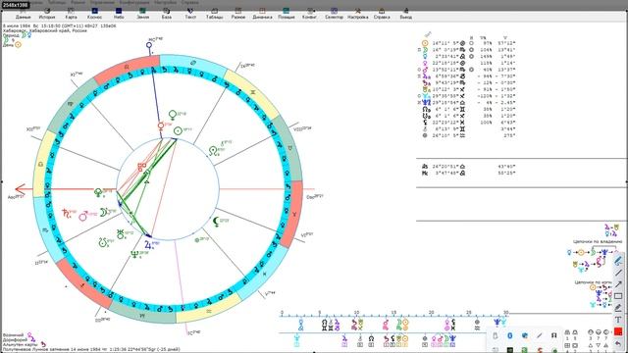Click the Карта toolbar icon
The image size is (628, 353).
71,14
